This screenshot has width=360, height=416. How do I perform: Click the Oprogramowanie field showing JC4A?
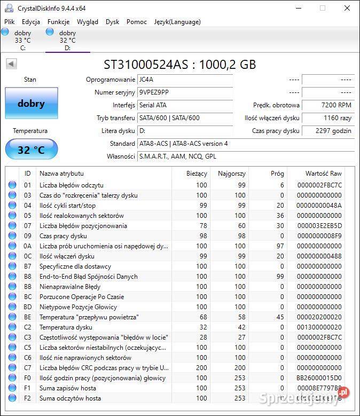[185, 80]
